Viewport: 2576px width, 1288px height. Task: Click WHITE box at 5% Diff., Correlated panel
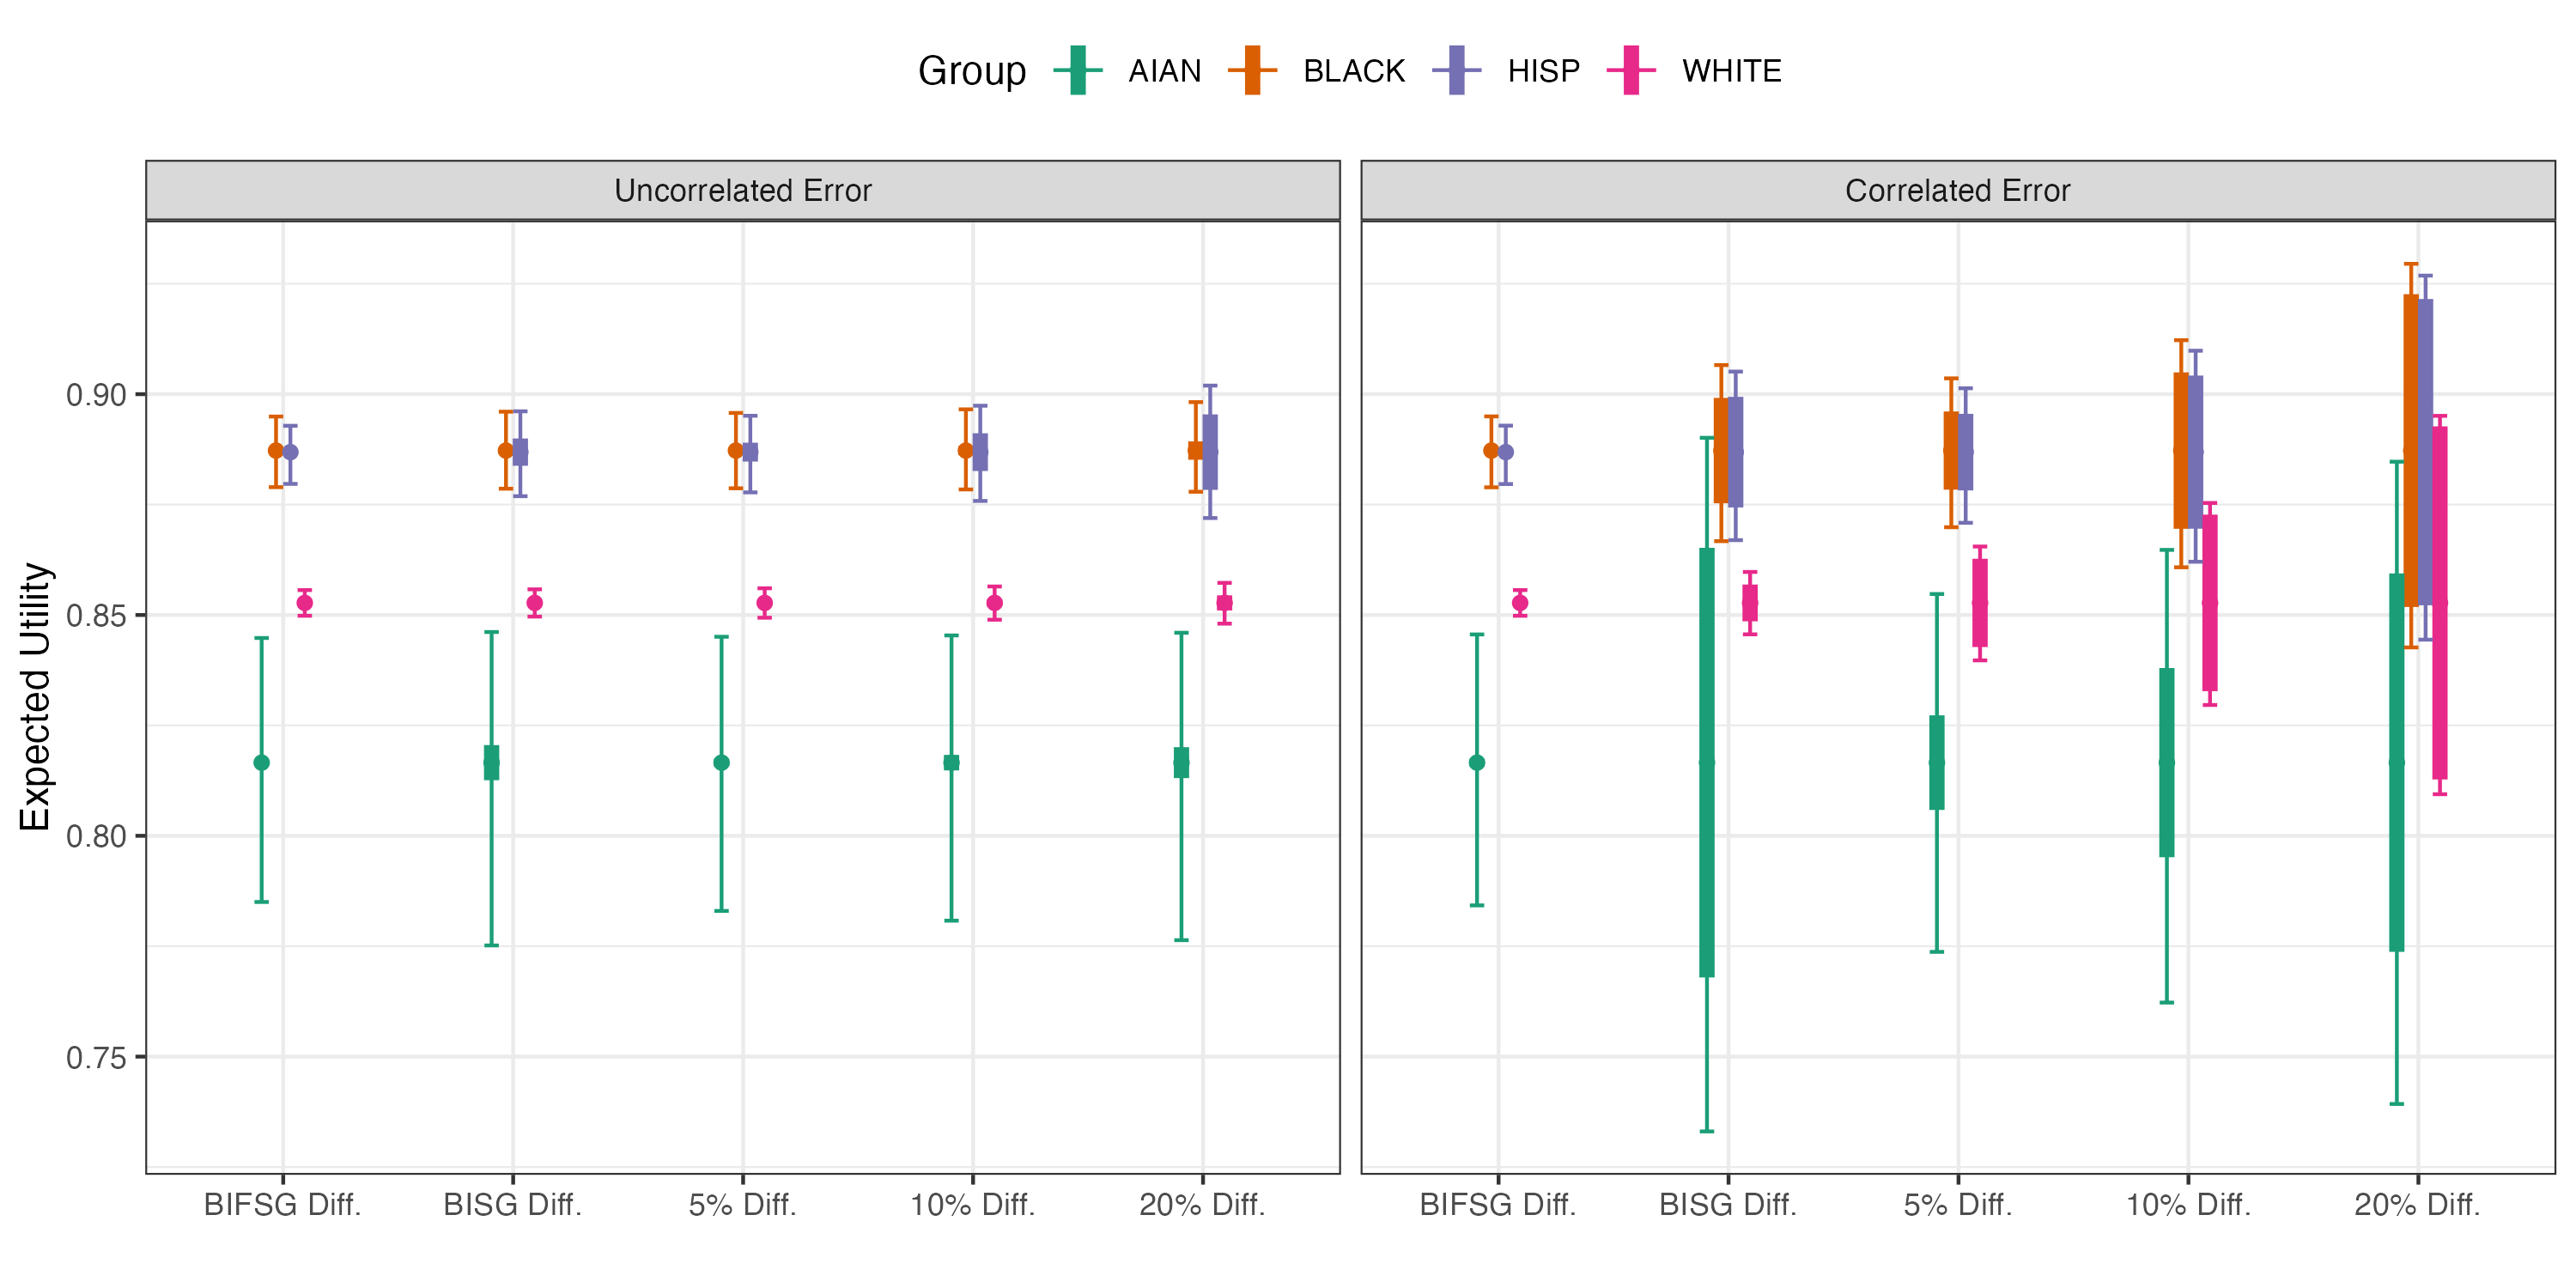pyautogui.click(x=1980, y=603)
